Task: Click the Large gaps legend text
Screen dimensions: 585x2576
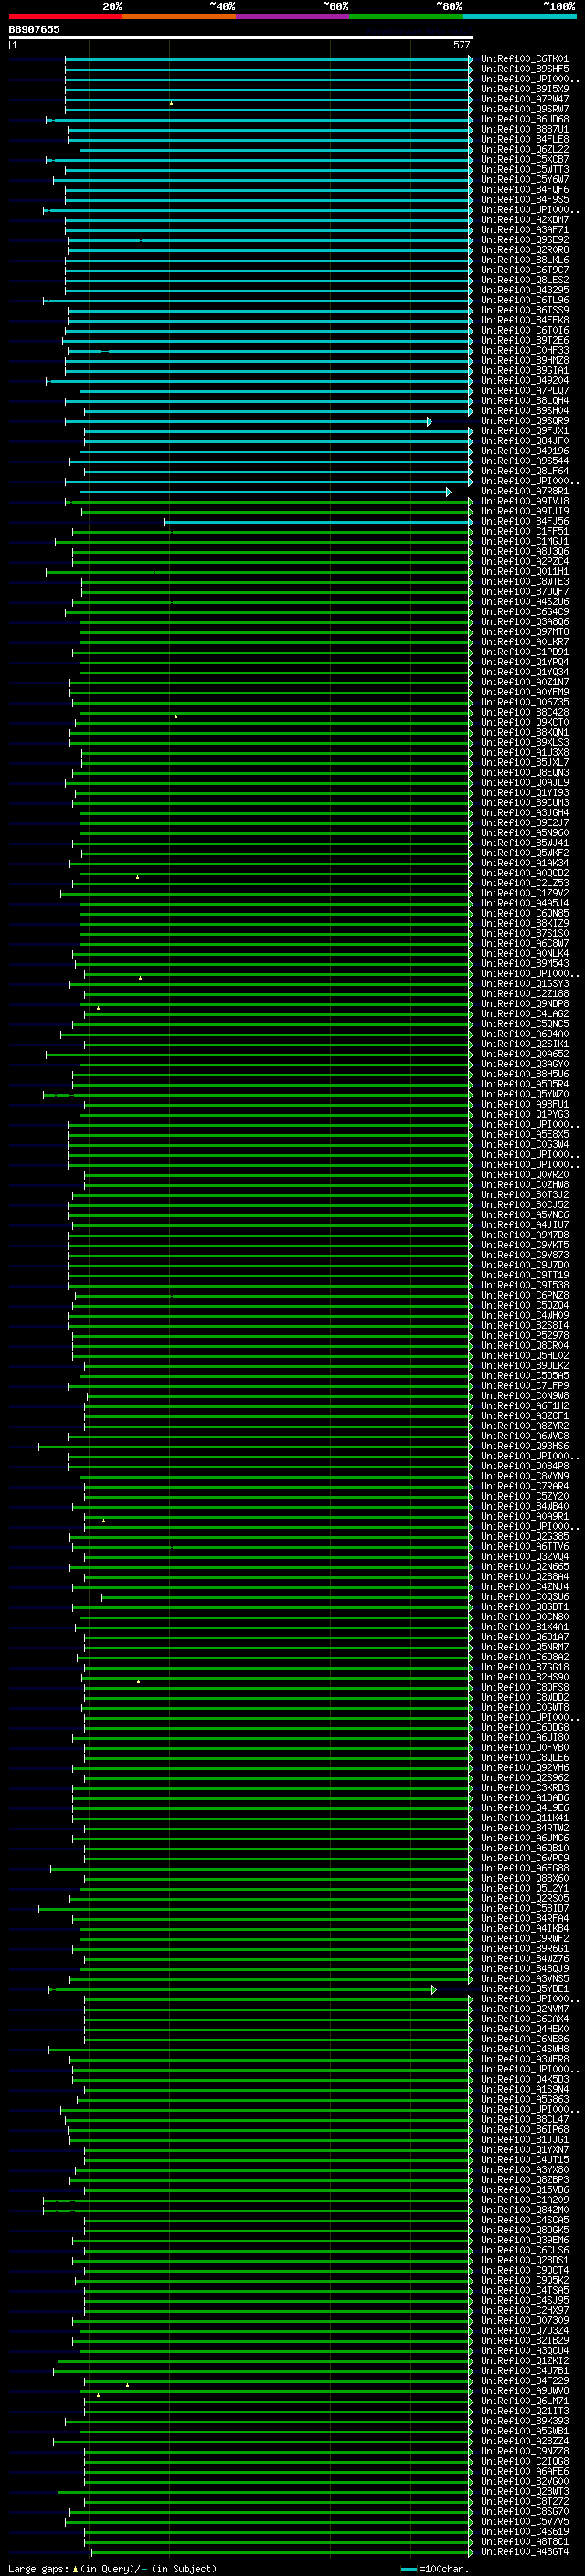Action: (x=112, y=2568)
